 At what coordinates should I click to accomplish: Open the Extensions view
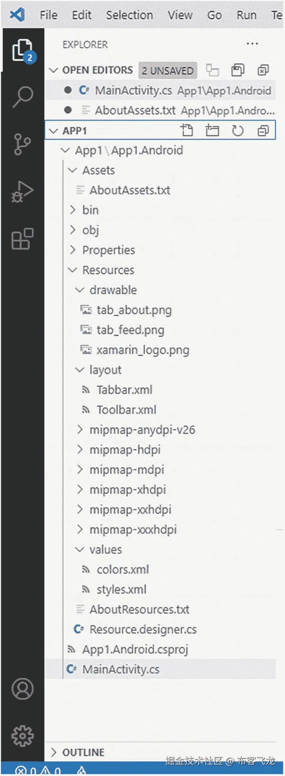click(x=21, y=240)
